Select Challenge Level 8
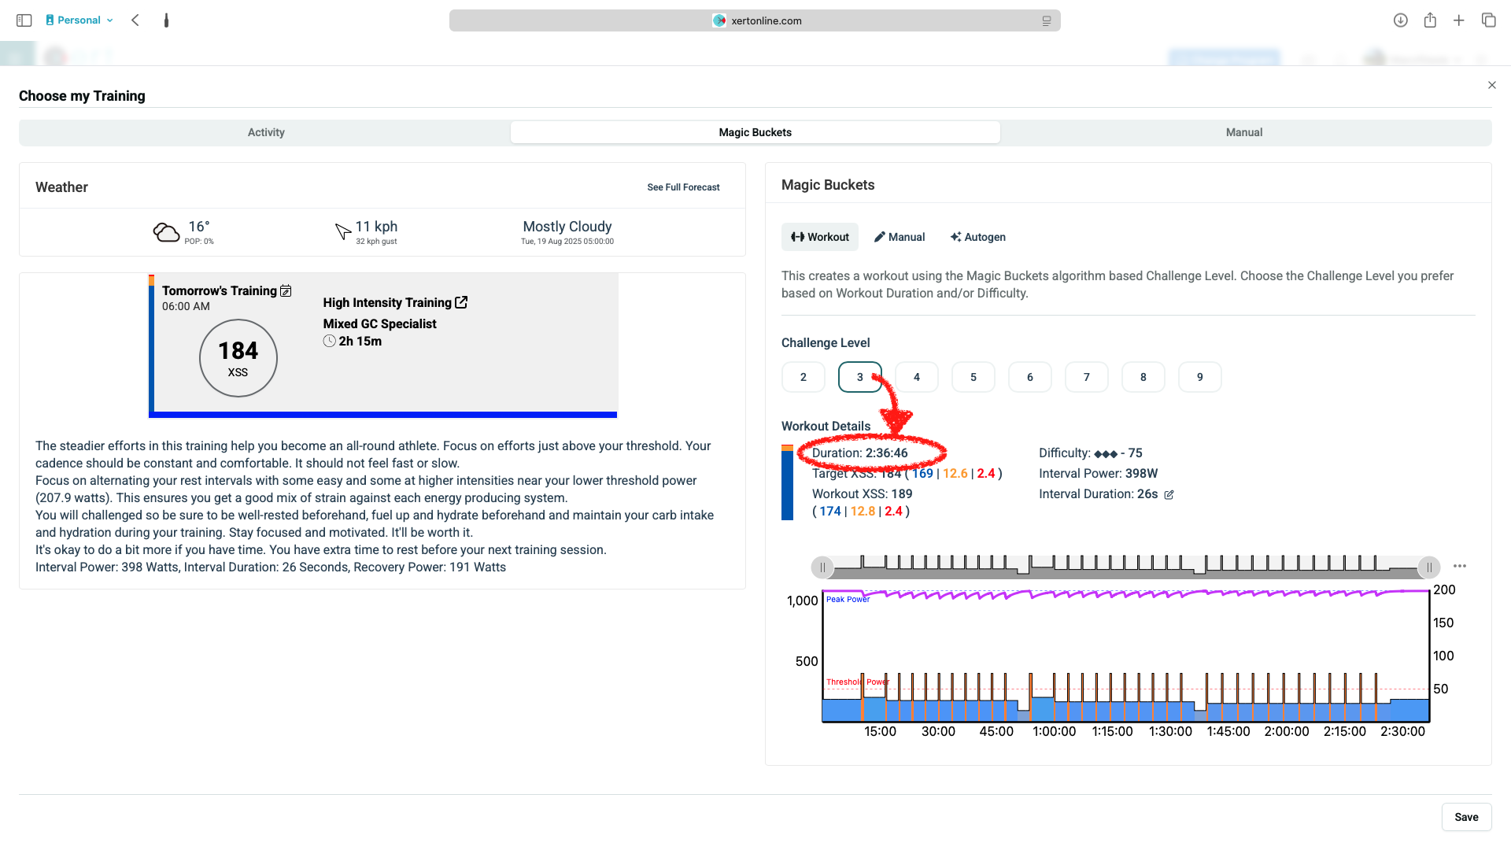This screenshot has height=850, width=1511. point(1143,377)
